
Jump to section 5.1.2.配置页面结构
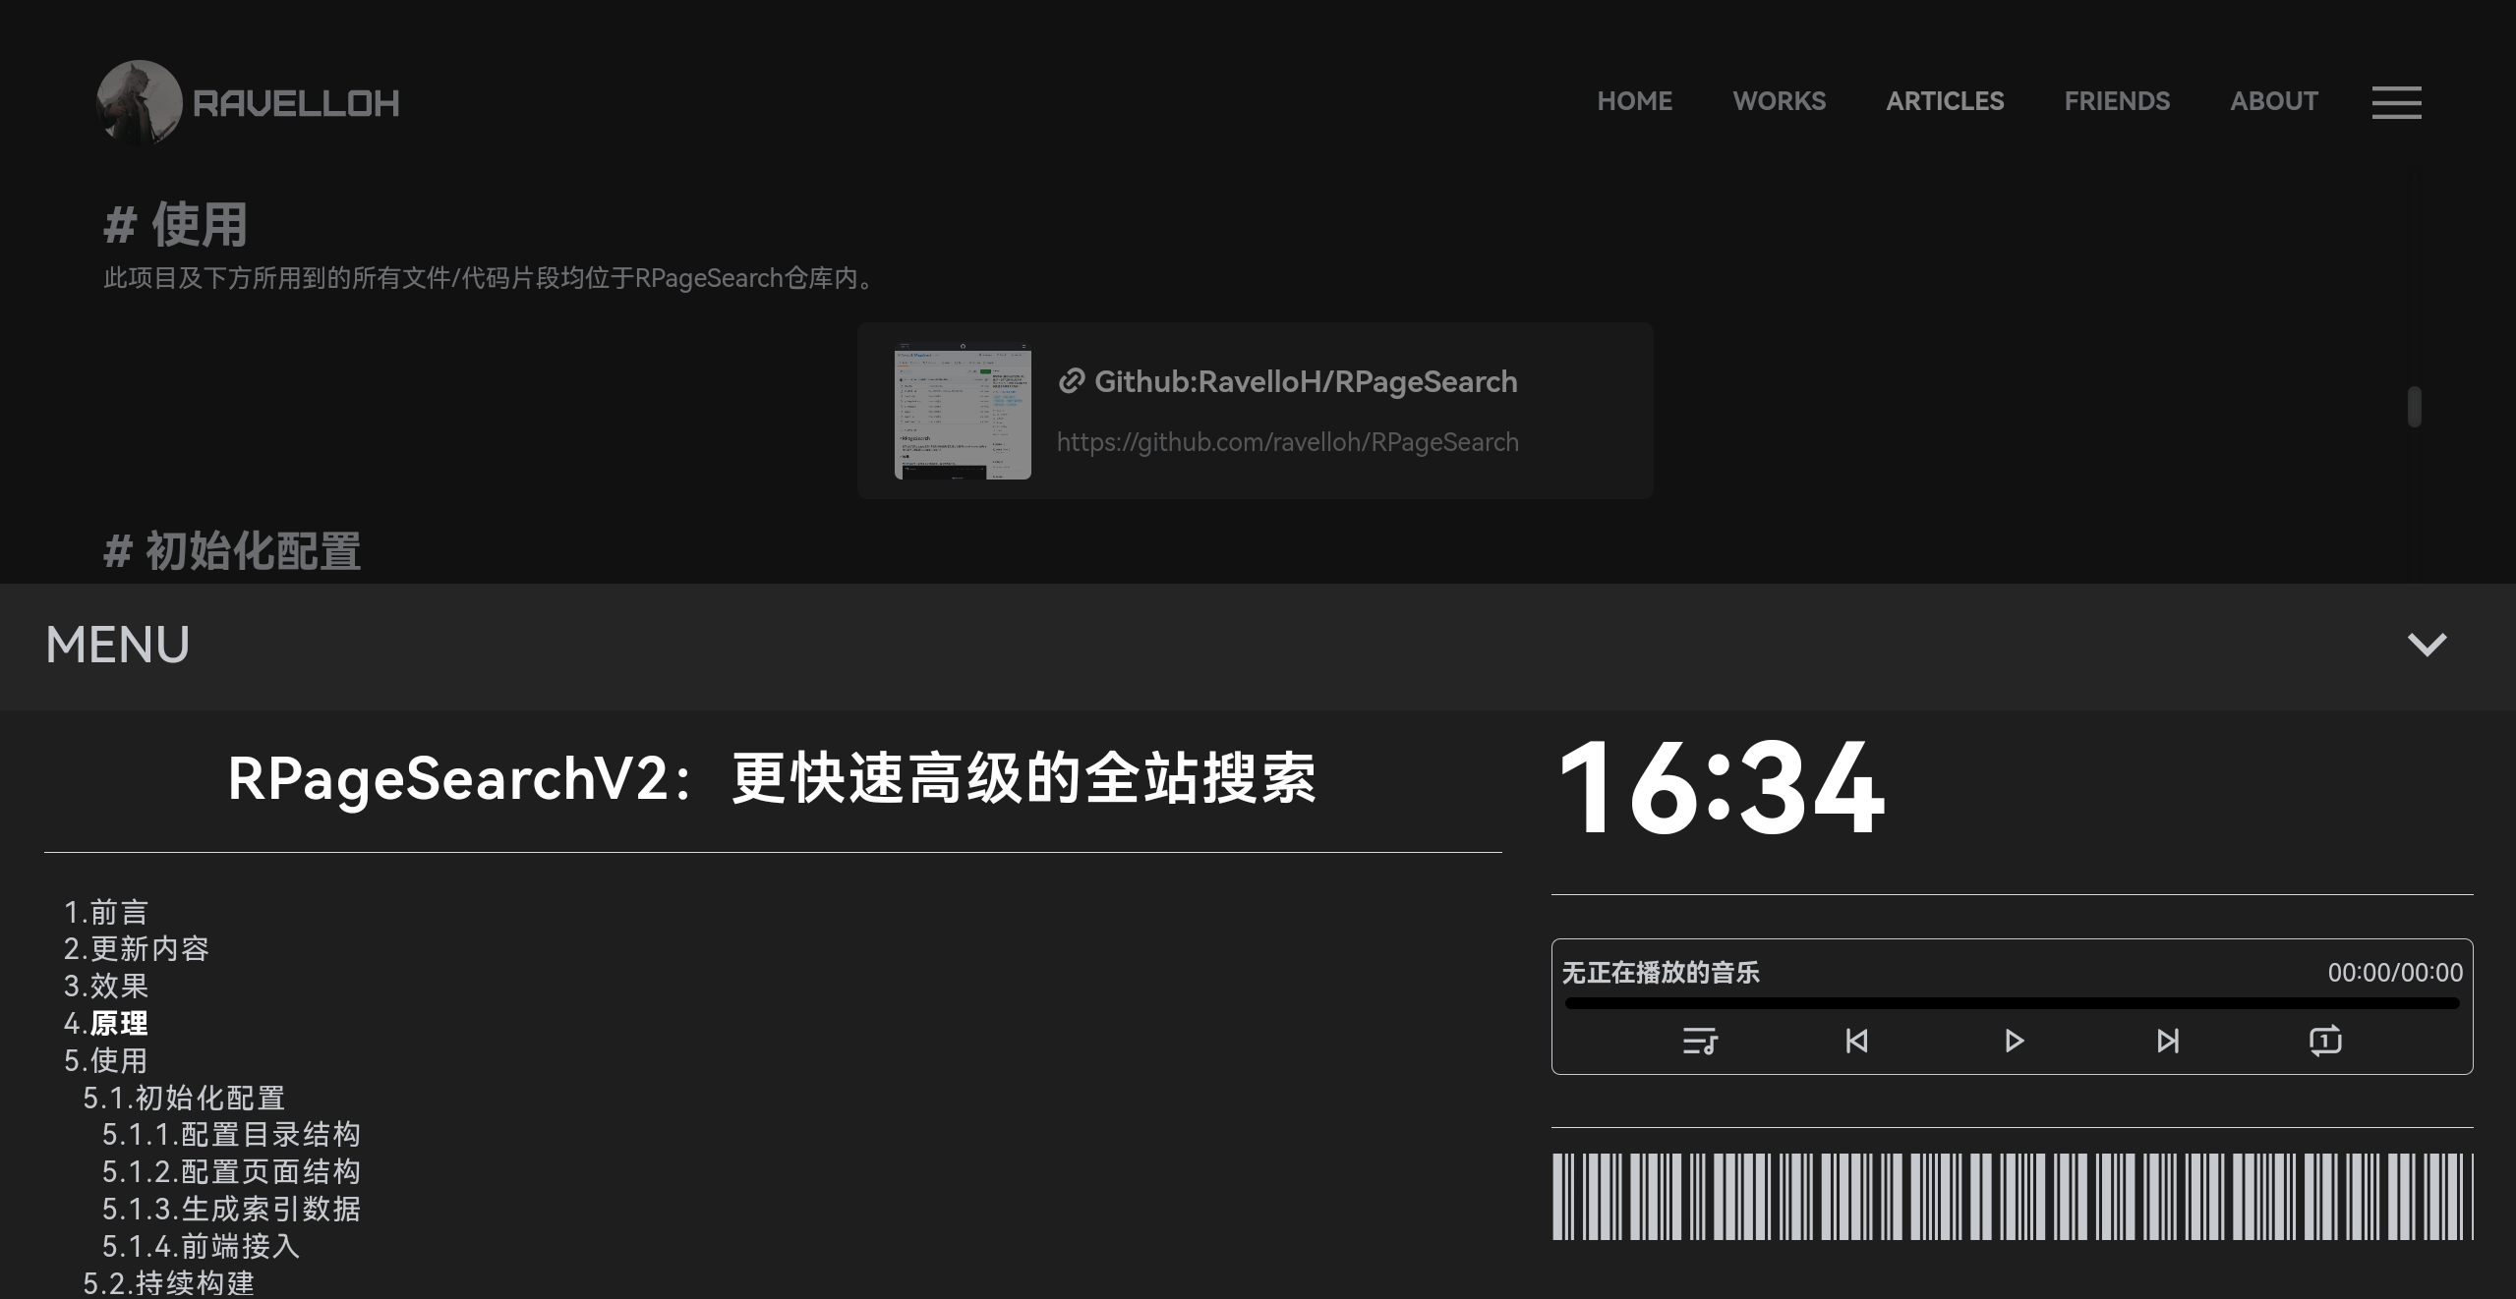click(x=232, y=1172)
